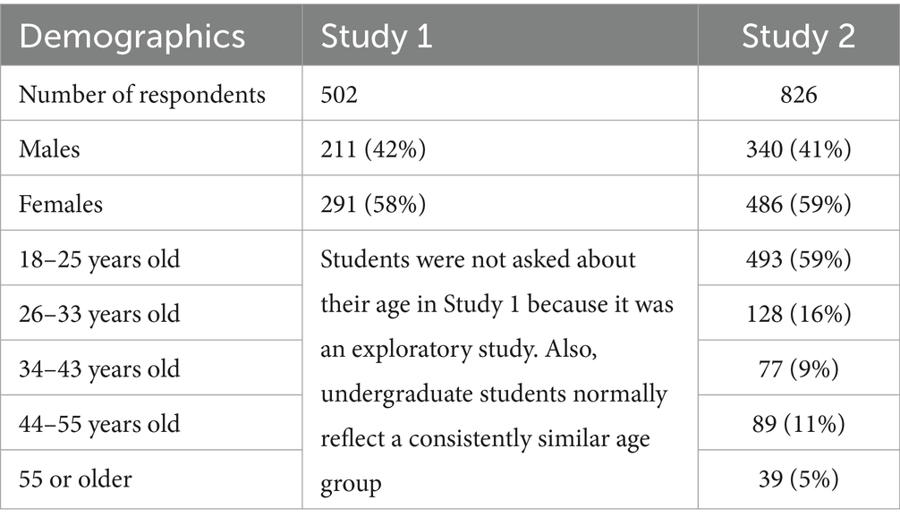Select the Study 1 column header
Image resolution: width=900 pixels, height=525 pixels.
(376, 37)
